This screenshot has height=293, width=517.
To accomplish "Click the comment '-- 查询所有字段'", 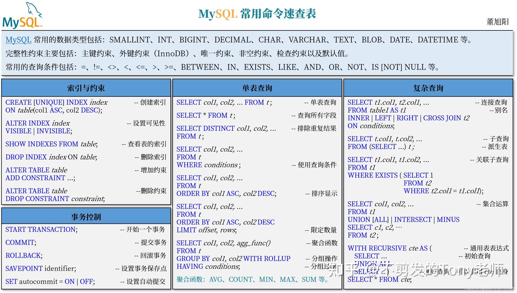I will (x=314, y=115).
